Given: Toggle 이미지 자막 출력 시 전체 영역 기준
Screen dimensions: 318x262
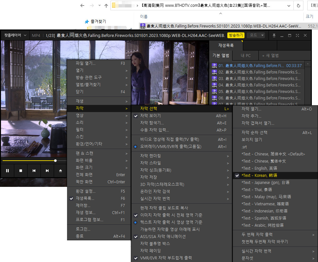Looking at the screenshot, I should tap(182, 215).
